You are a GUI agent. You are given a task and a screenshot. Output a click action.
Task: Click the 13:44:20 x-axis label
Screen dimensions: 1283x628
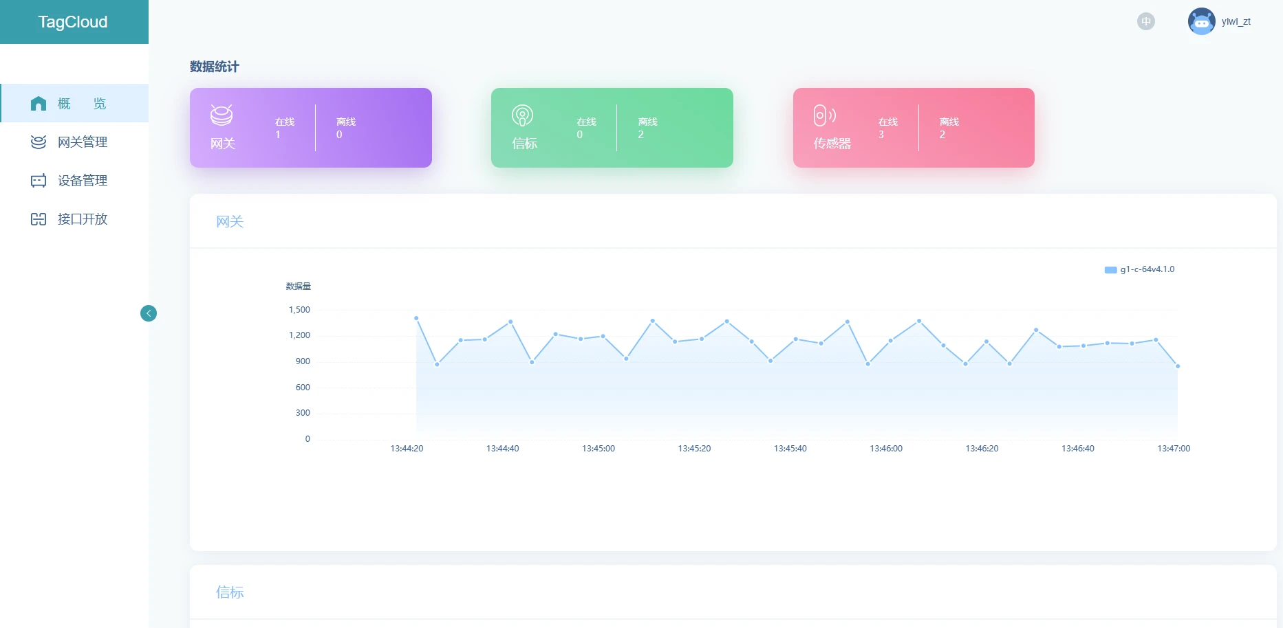point(407,449)
